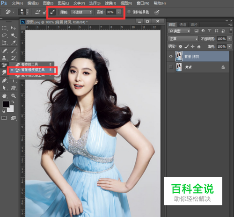This screenshot has width=234, height=217.
Task: Switch to the 通道 tab
Action: click(x=183, y=24)
